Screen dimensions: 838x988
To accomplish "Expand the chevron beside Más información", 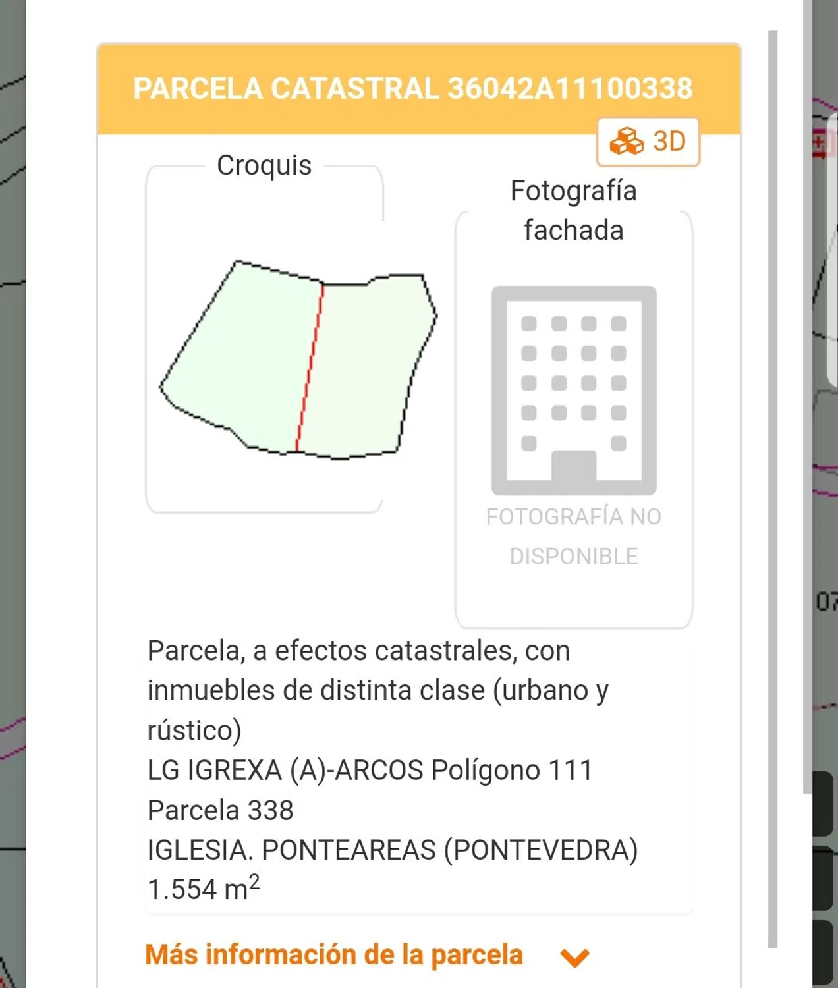I will pyautogui.click(x=574, y=957).
